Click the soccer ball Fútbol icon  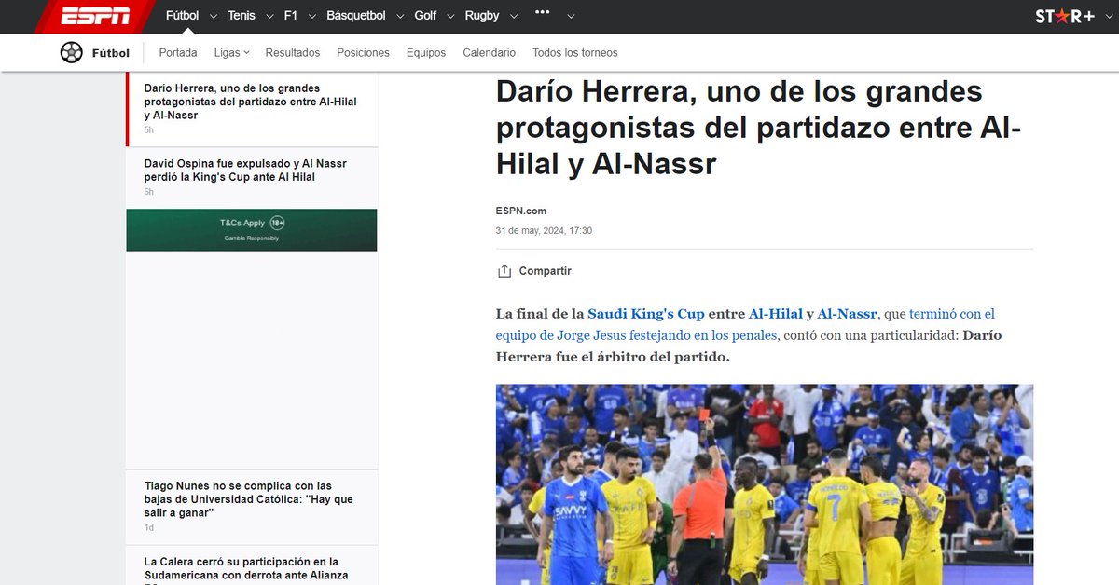(x=72, y=52)
